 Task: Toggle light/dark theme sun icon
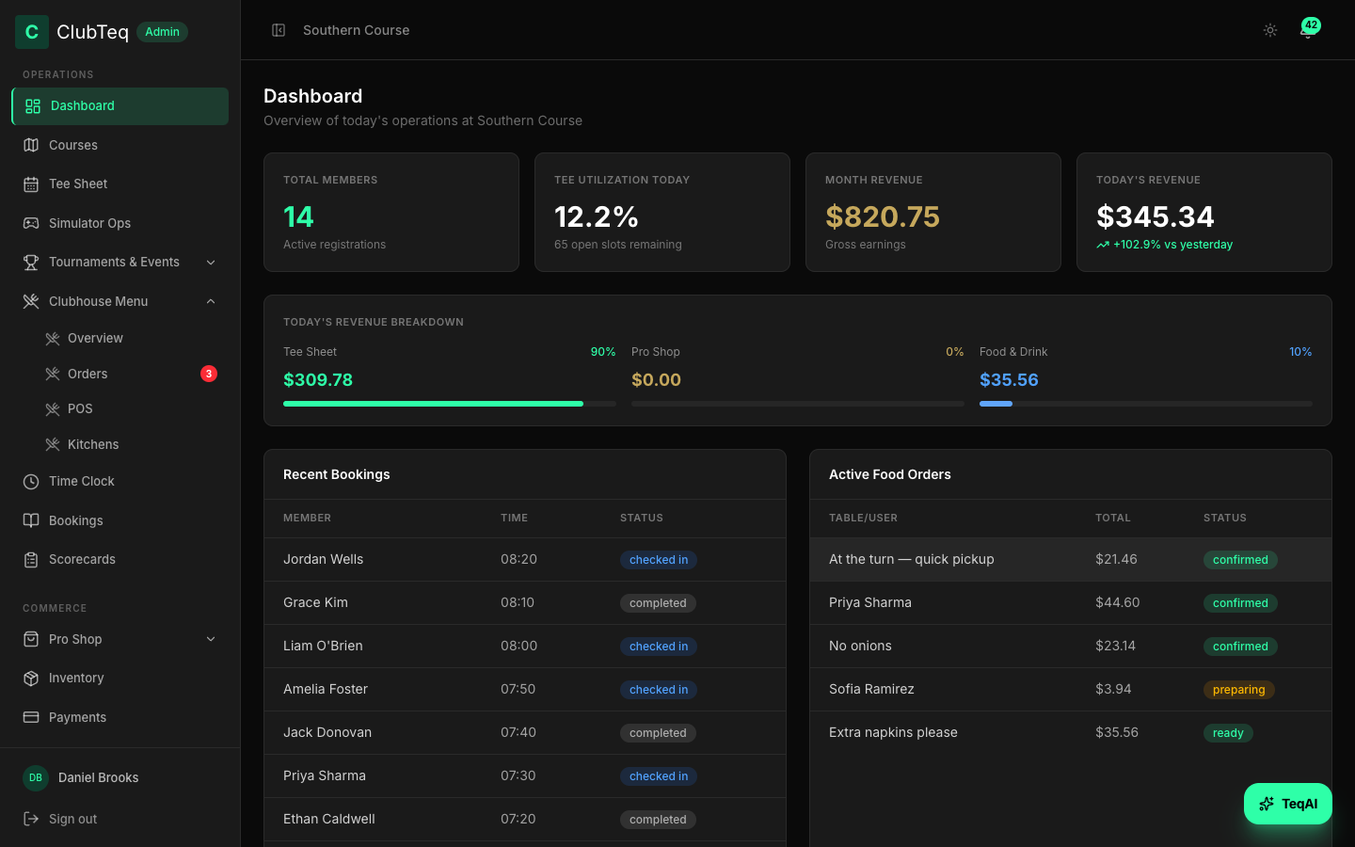click(1270, 30)
